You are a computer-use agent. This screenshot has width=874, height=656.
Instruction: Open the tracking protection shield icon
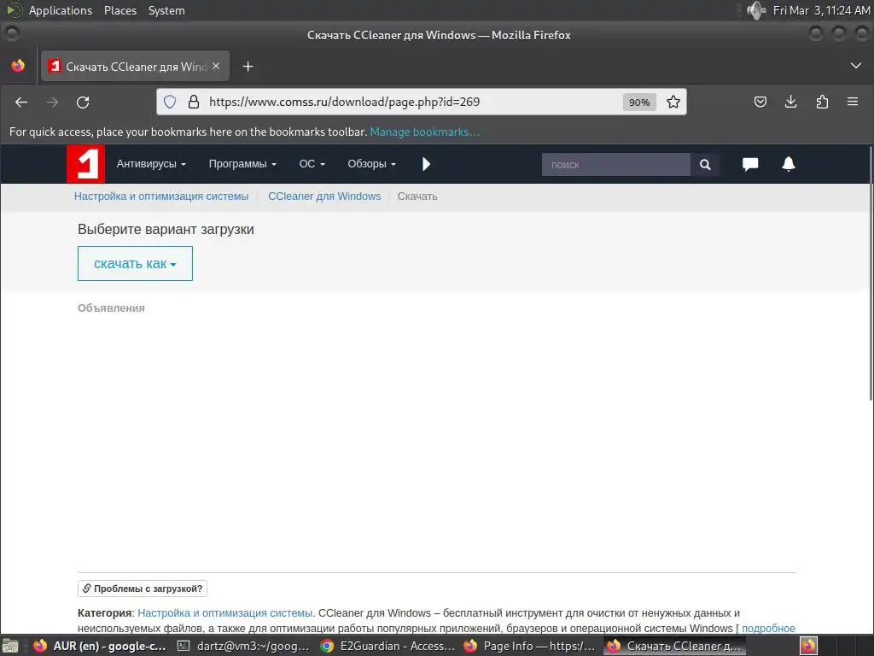point(170,102)
